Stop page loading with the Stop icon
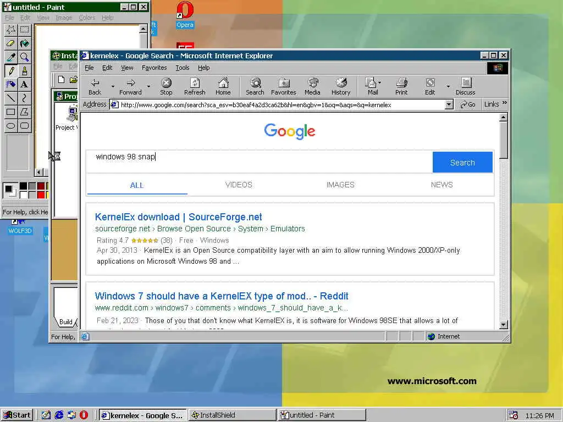The width and height of the screenshot is (563, 422). [x=166, y=86]
